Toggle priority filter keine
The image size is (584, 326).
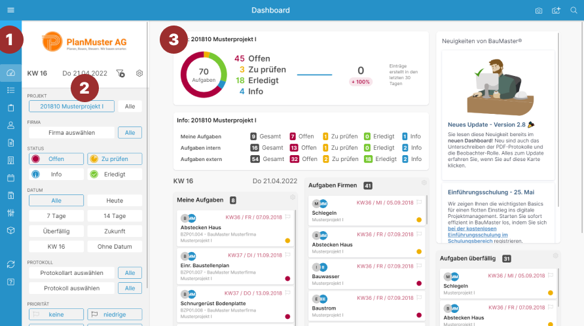[x=56, y=314]
